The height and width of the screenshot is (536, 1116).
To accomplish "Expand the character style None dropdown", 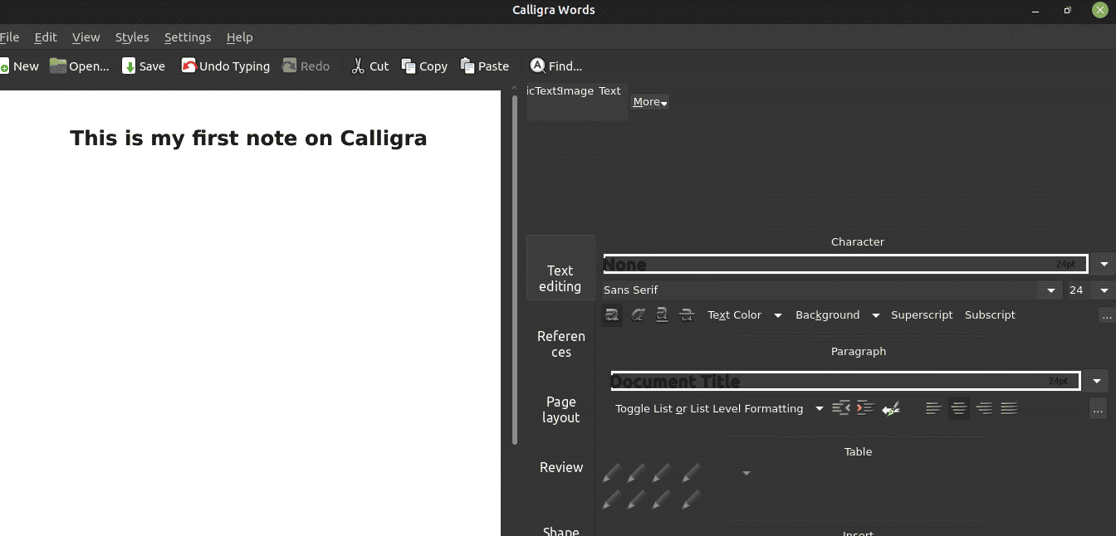I will click(x=1104, y=265).
